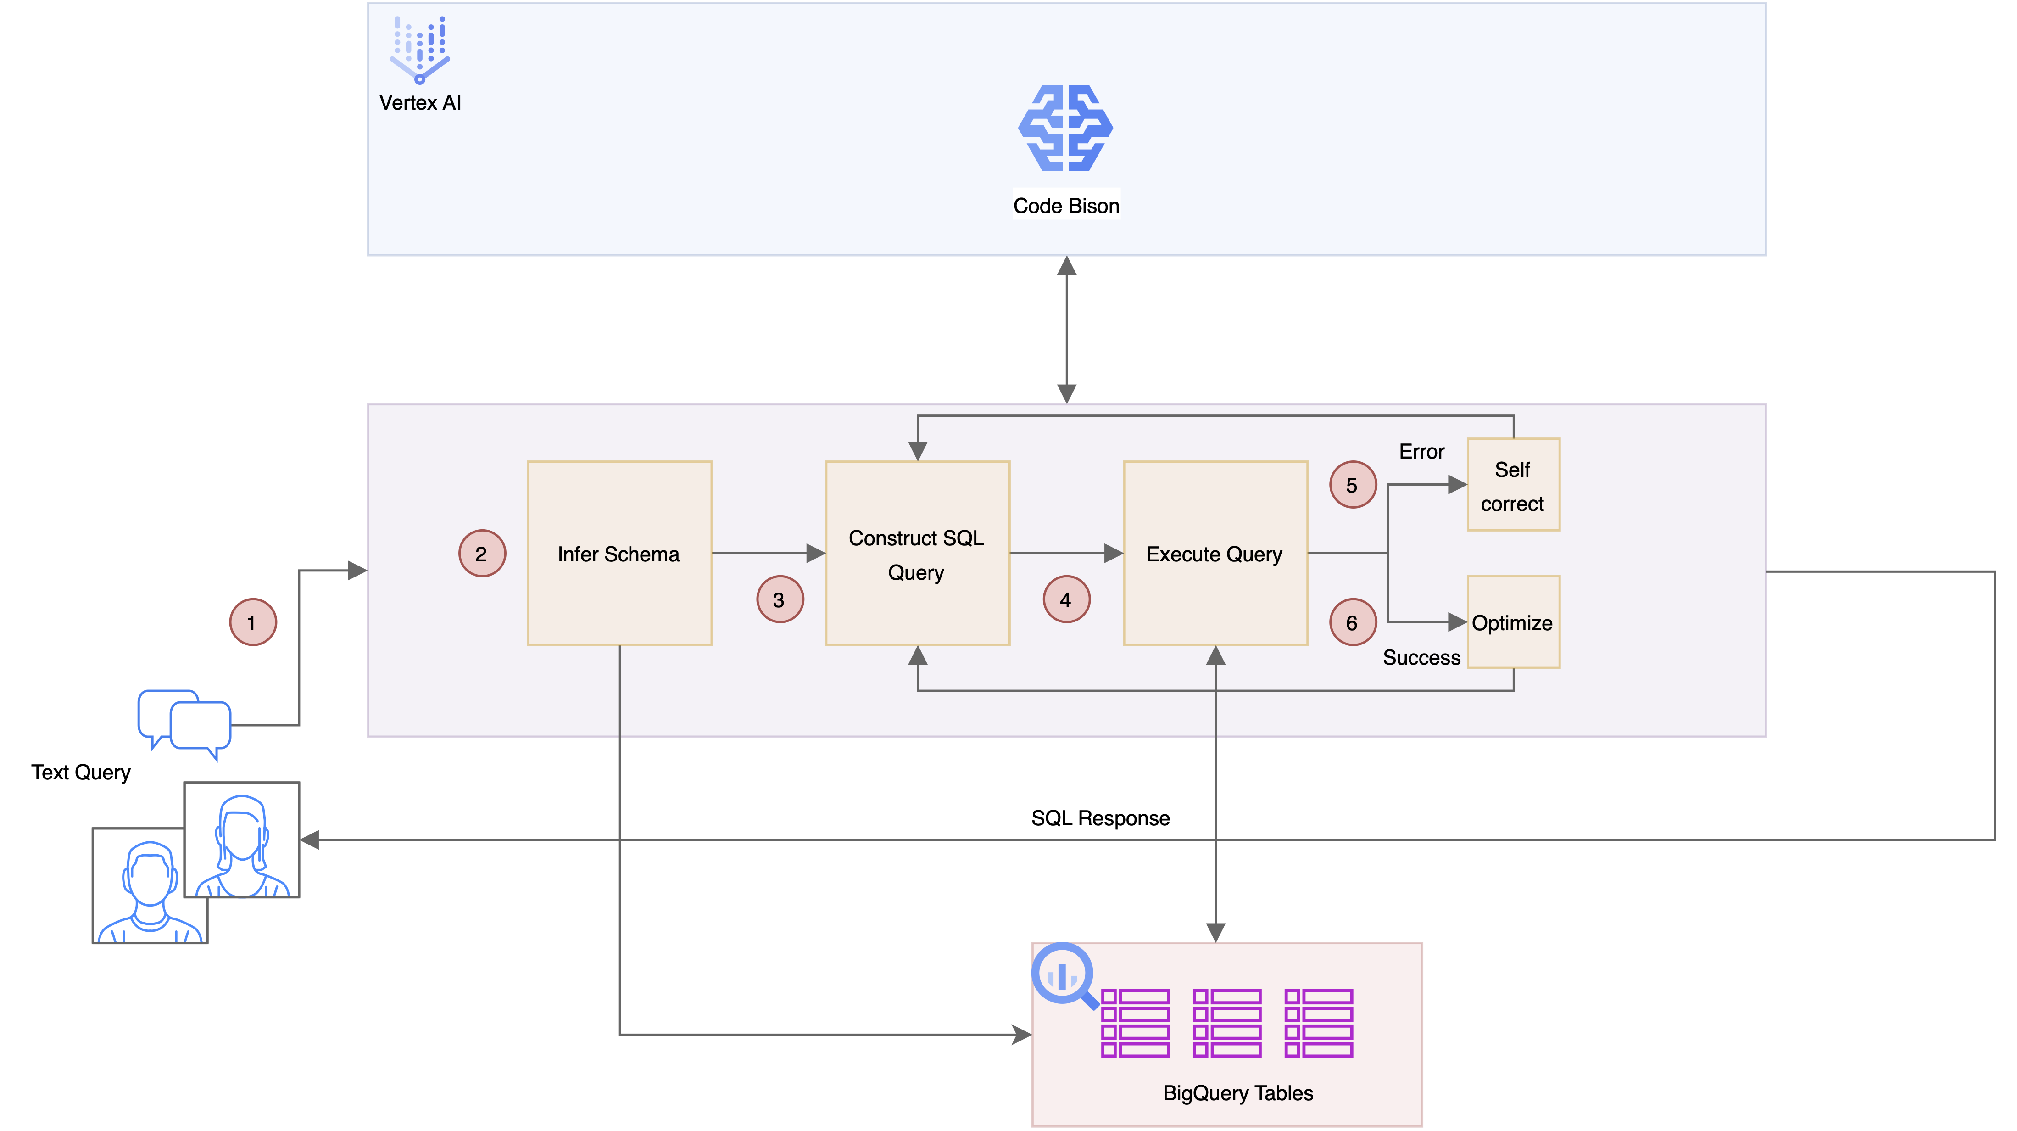The width and height of the screenshot is (2017, 1131).
Task: Select the Self correct box
Action: (x=1513, y=485)
